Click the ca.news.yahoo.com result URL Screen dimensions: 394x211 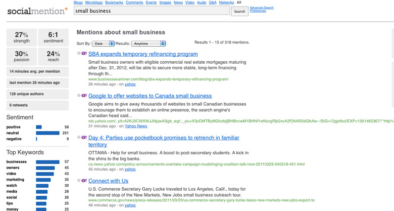pos(196,164)
